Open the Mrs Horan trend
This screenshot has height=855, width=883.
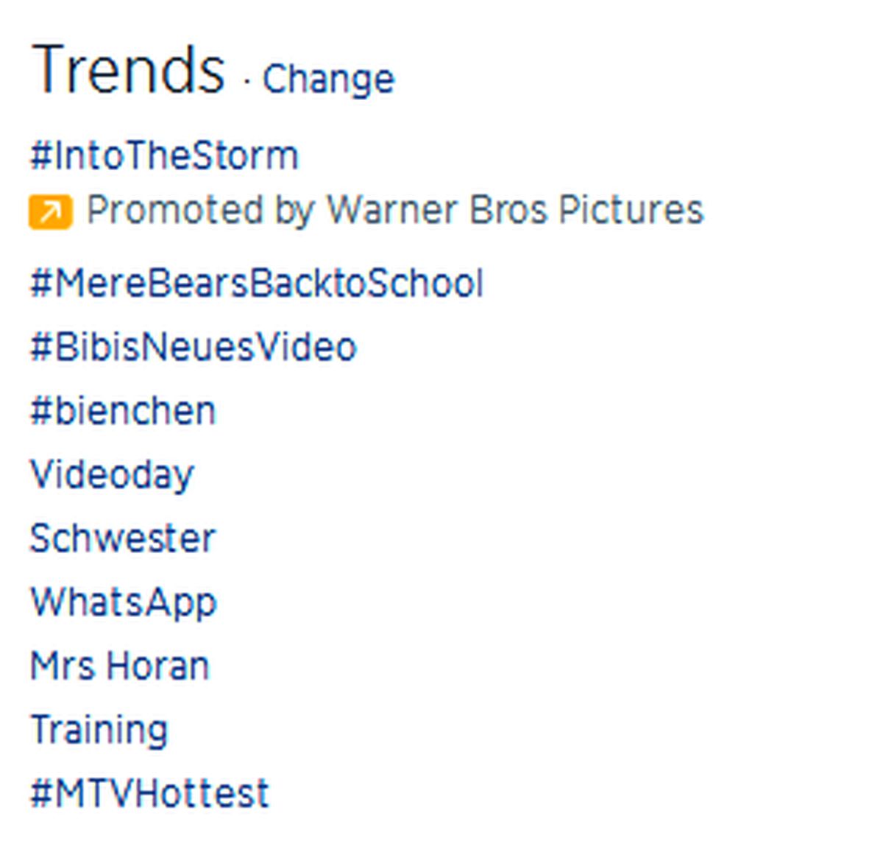(119, 666)
